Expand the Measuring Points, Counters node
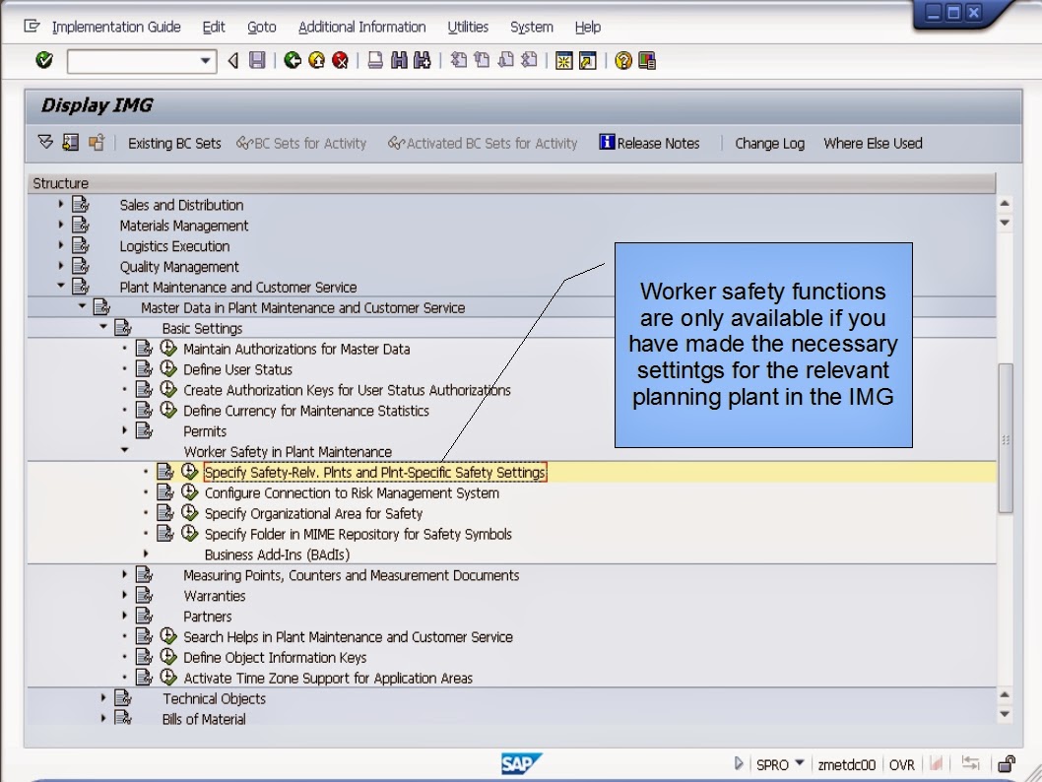Image resolution: width=1042 pixels, height=782 pixels. 122,575
